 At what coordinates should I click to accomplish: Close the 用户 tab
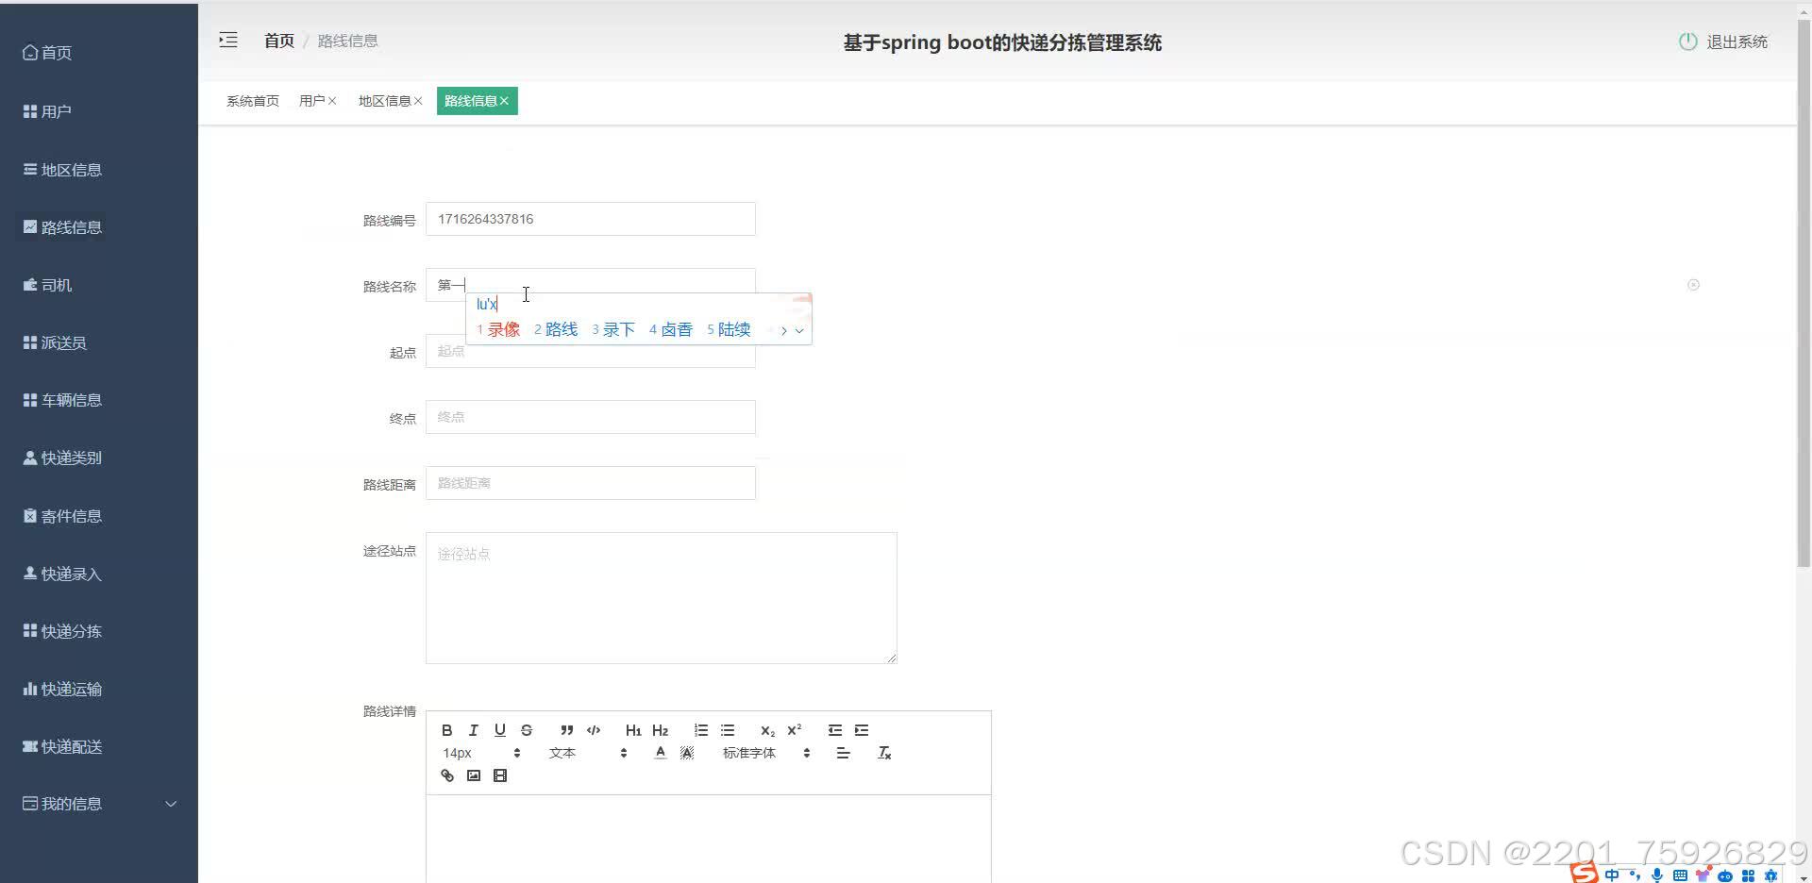coord(332,101)
